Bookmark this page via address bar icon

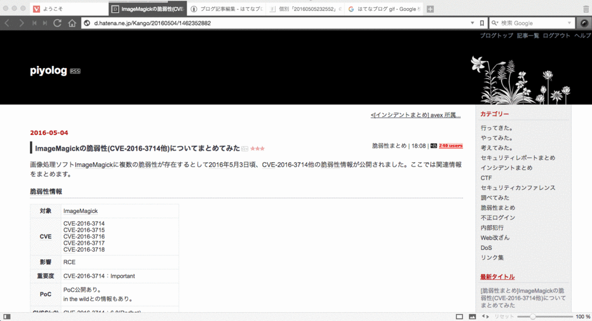pos(482,23)
